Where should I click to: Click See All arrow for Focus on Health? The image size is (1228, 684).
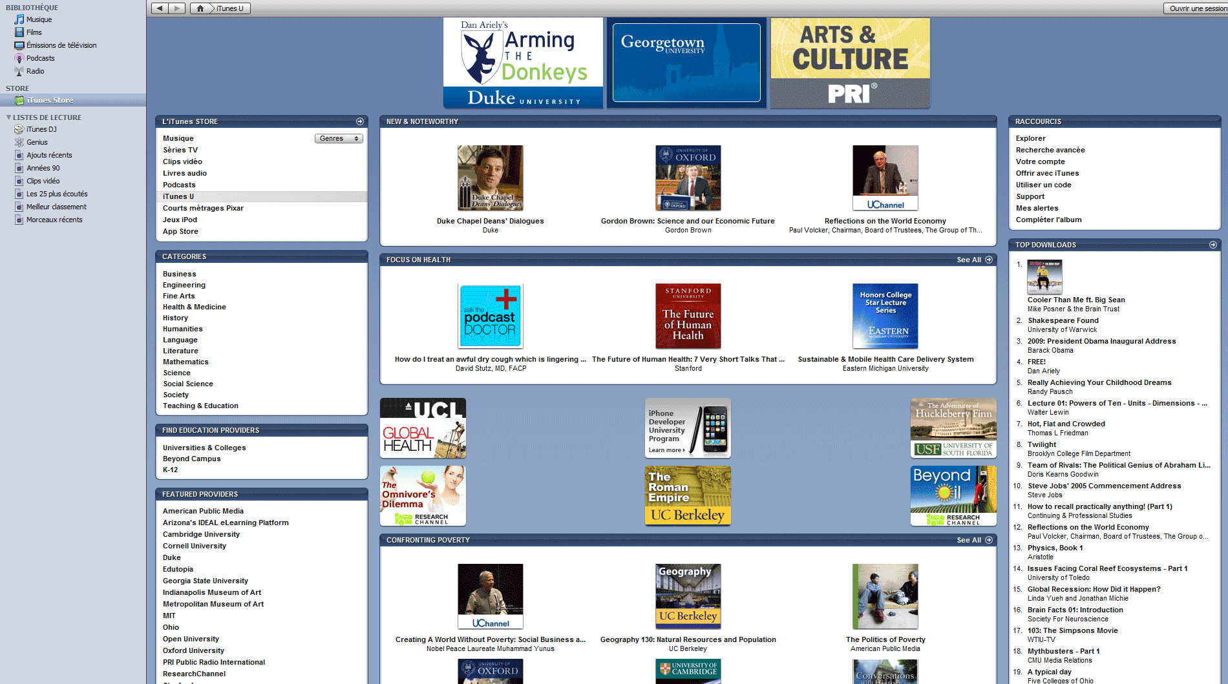point(989,260)
